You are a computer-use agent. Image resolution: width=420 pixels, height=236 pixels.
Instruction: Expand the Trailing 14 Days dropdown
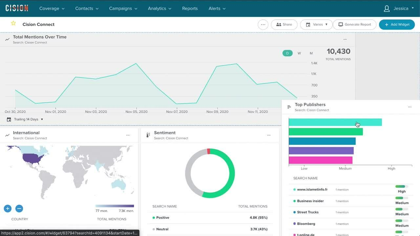(26, 119)
